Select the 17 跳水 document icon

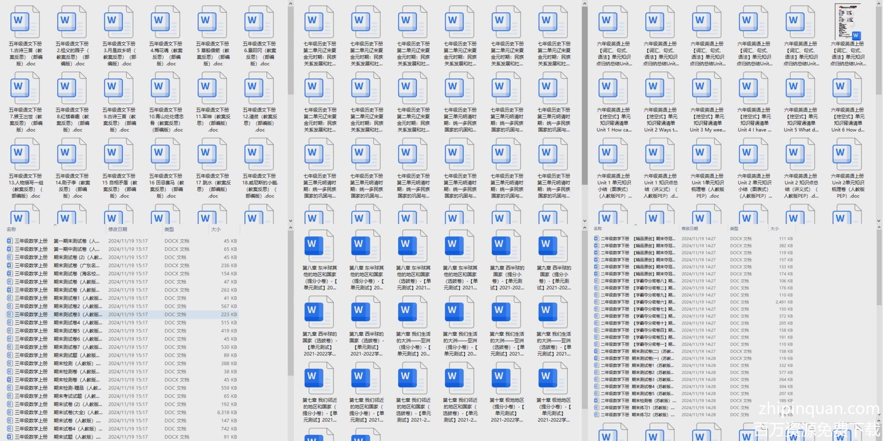(x=212, y=154)
